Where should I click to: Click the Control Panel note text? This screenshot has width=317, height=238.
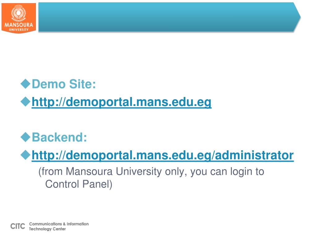(79, 184)
